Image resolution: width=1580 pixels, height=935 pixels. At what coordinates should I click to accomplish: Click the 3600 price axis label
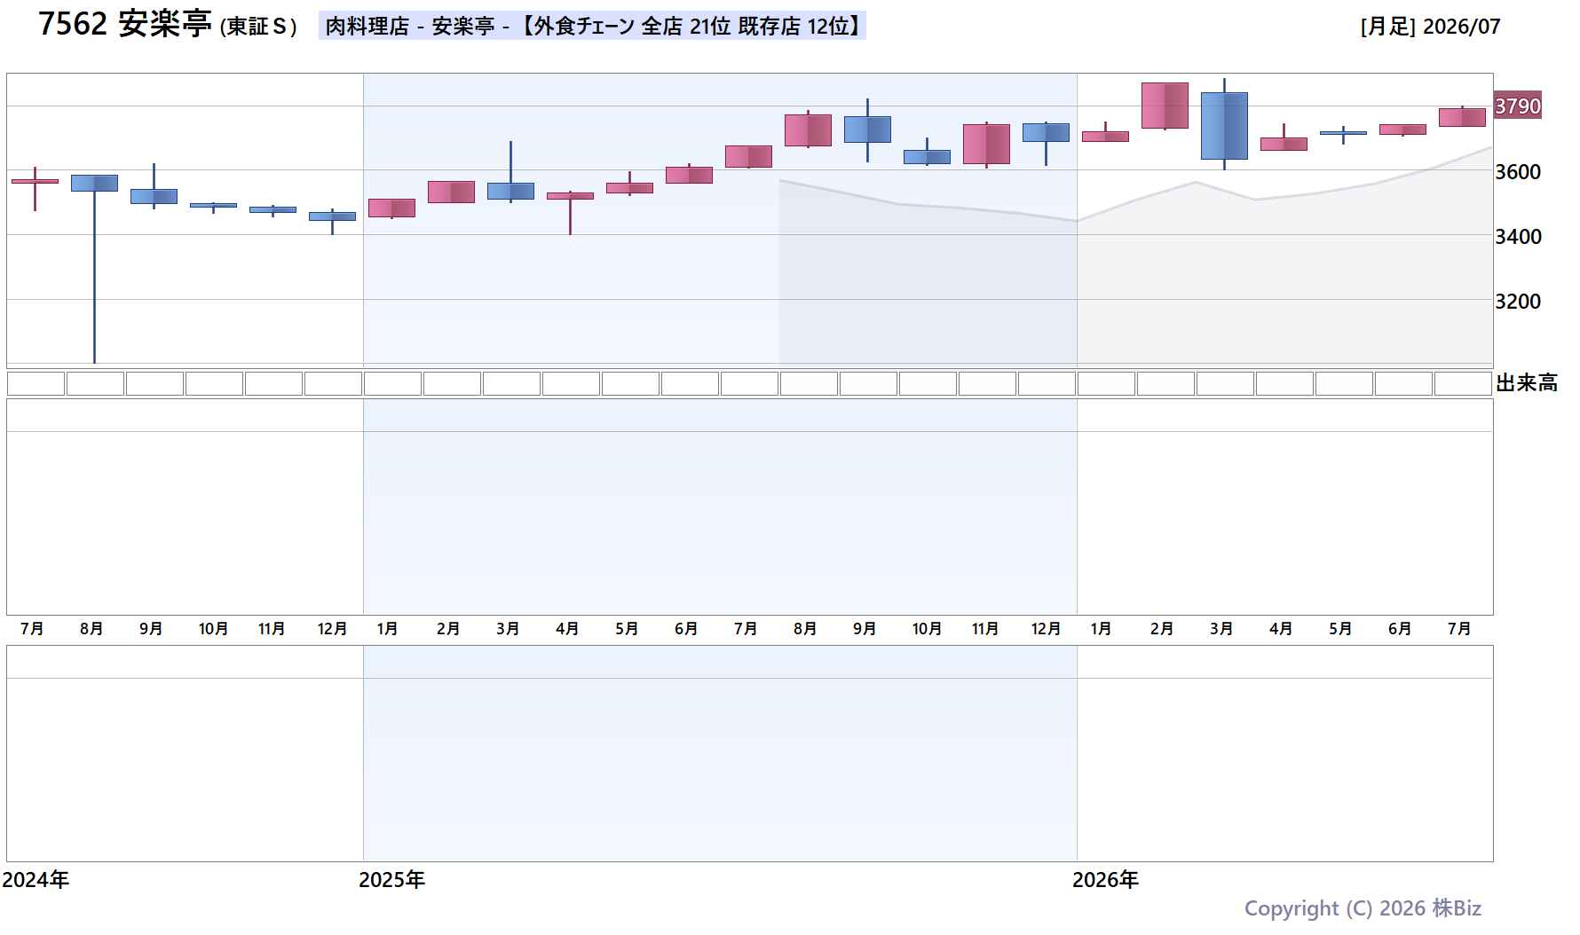(1518, 172)
